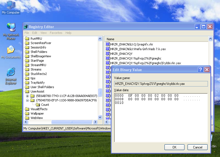The height and width of the screenshot is (157, 220).
Task: Expand the {5E6AB780-7743-11CF-A12B-00AA004AE837} key
Action: pos(27,96)
